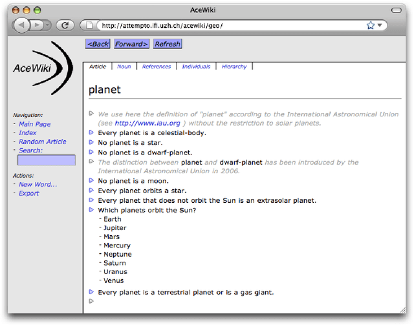This screenshot has height=325, width=414.
Task: Click Saturn in the answer list
Action: point(114,263)
